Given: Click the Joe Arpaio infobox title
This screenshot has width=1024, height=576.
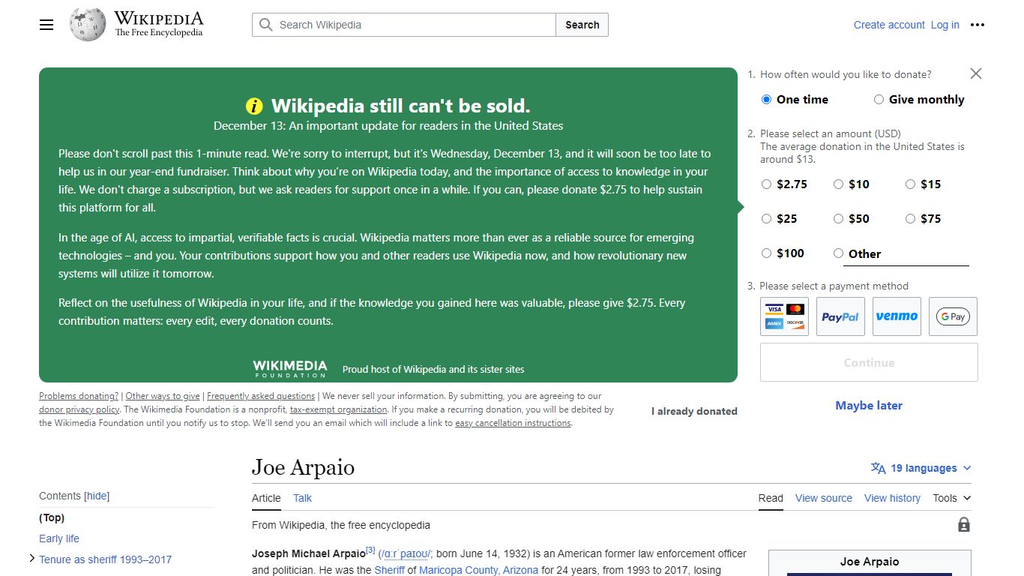Looking at the screenshot, I should pos(870,561).
